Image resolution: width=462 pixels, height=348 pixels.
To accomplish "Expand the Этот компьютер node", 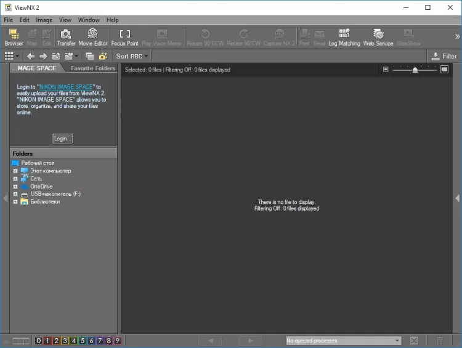I will point(15,171).
